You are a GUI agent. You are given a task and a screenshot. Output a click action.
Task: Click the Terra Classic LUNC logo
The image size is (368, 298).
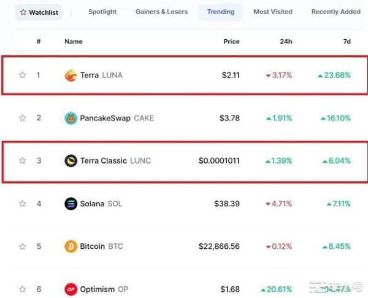tap(71, 161)
